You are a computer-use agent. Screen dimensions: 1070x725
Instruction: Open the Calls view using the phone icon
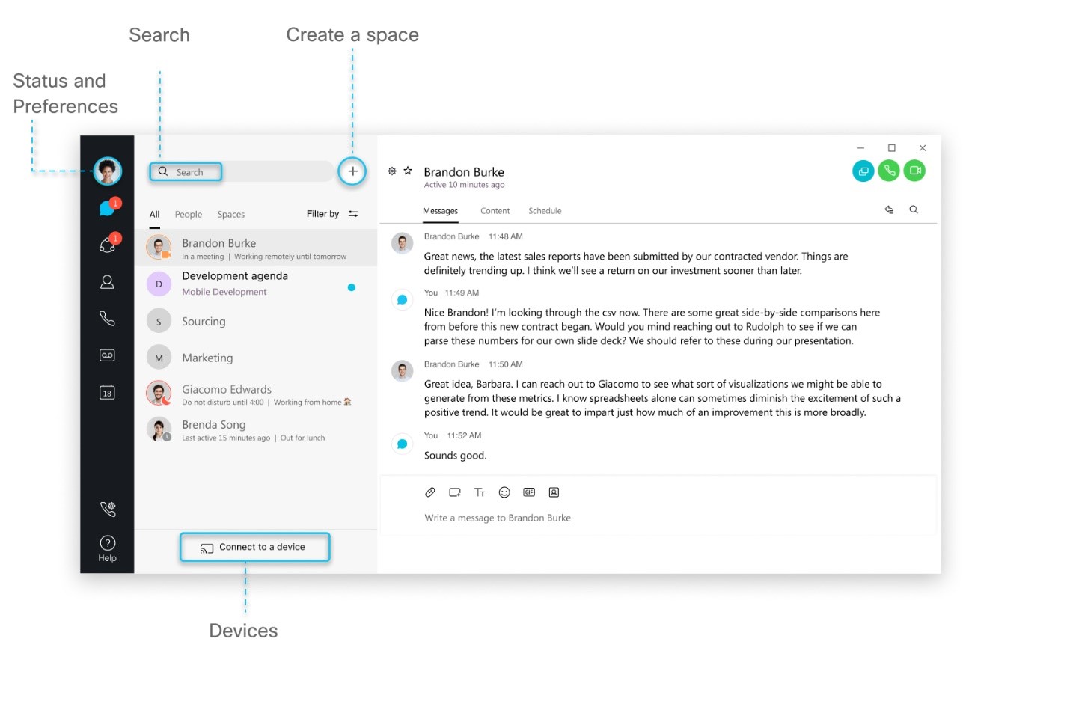(107, 319)
